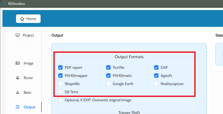The image size is (223, 114).
Task: Click the Trigger Shift section heading
Action: pyautogui.click(x=129, y=112)
